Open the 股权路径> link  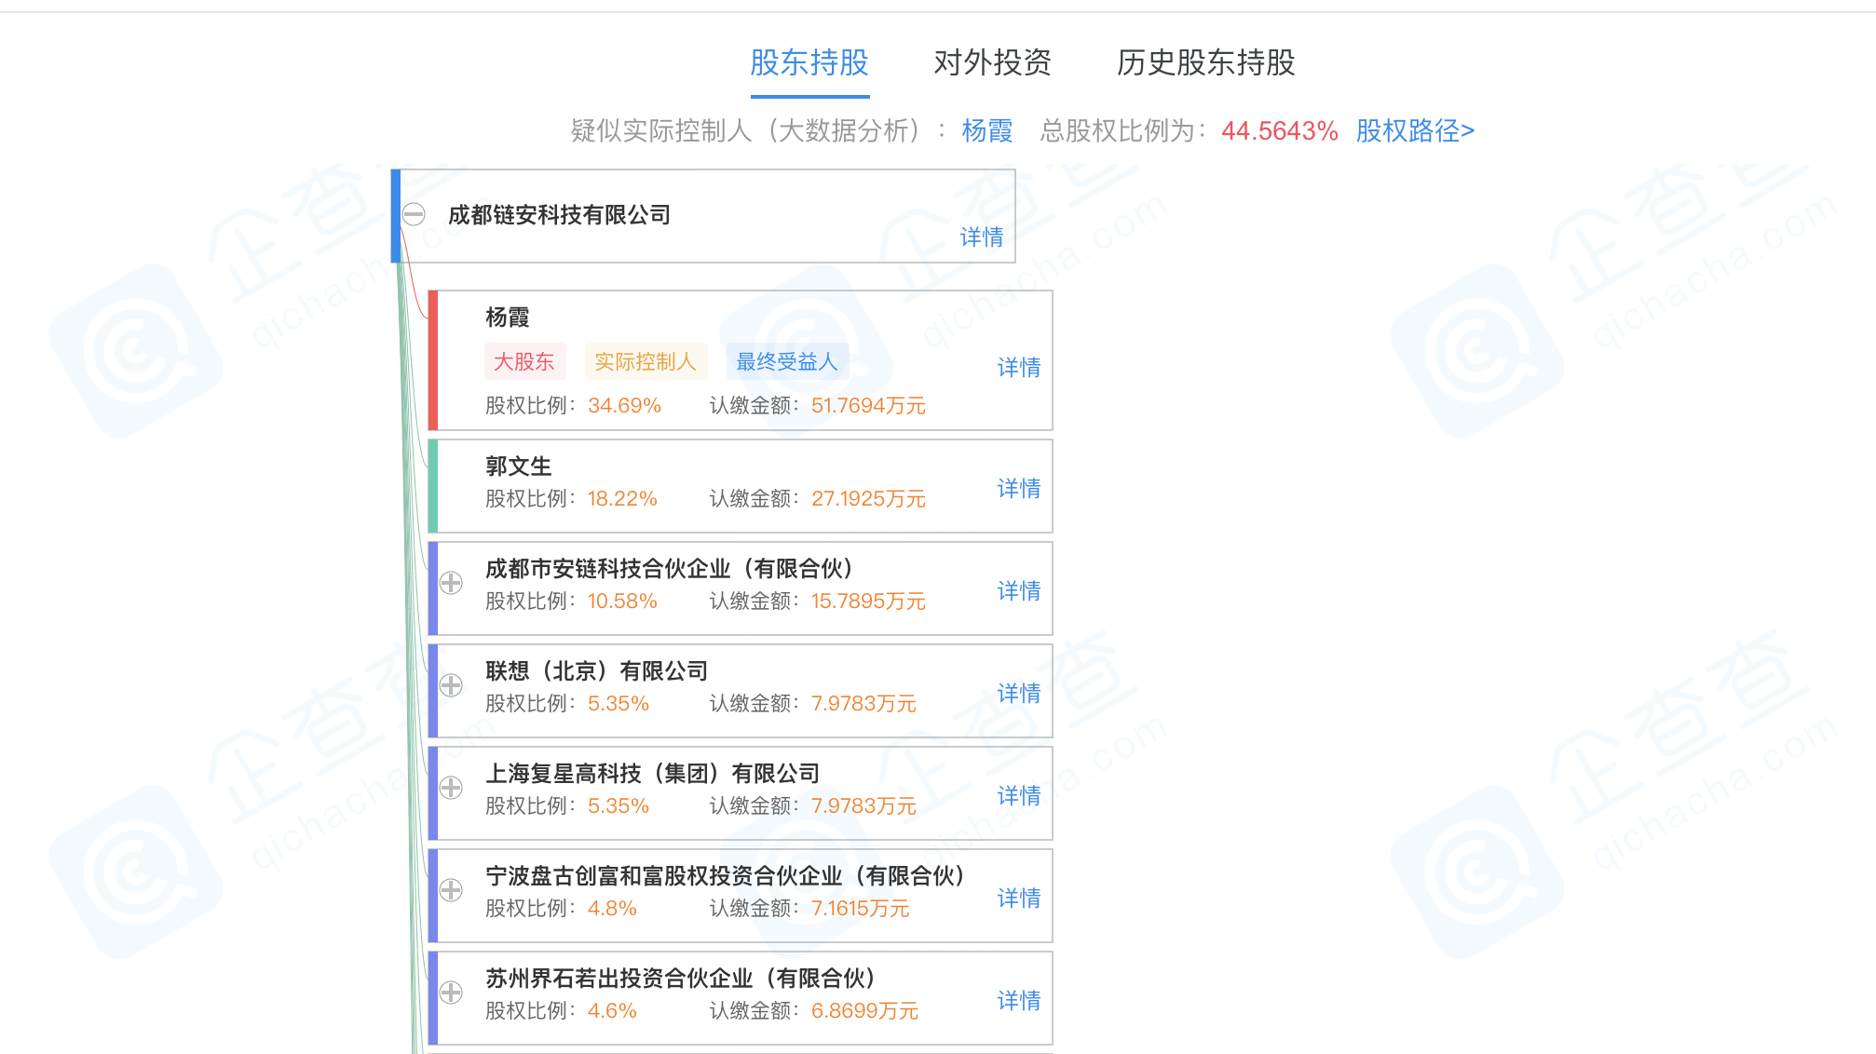pyautogui.click(x=1415, y=130)
